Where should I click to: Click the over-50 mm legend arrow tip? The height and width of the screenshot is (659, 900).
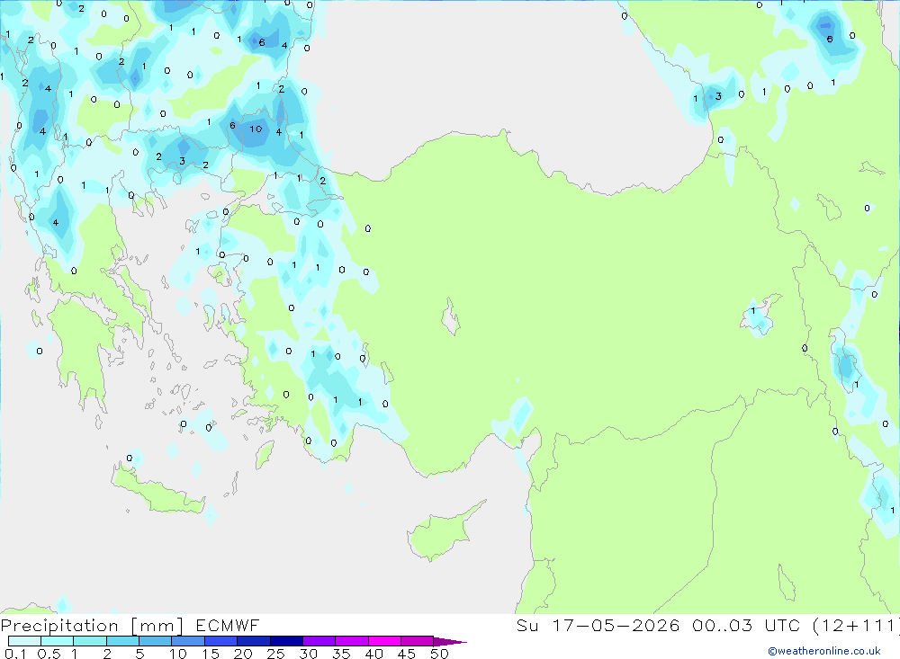tap(450, 642)
